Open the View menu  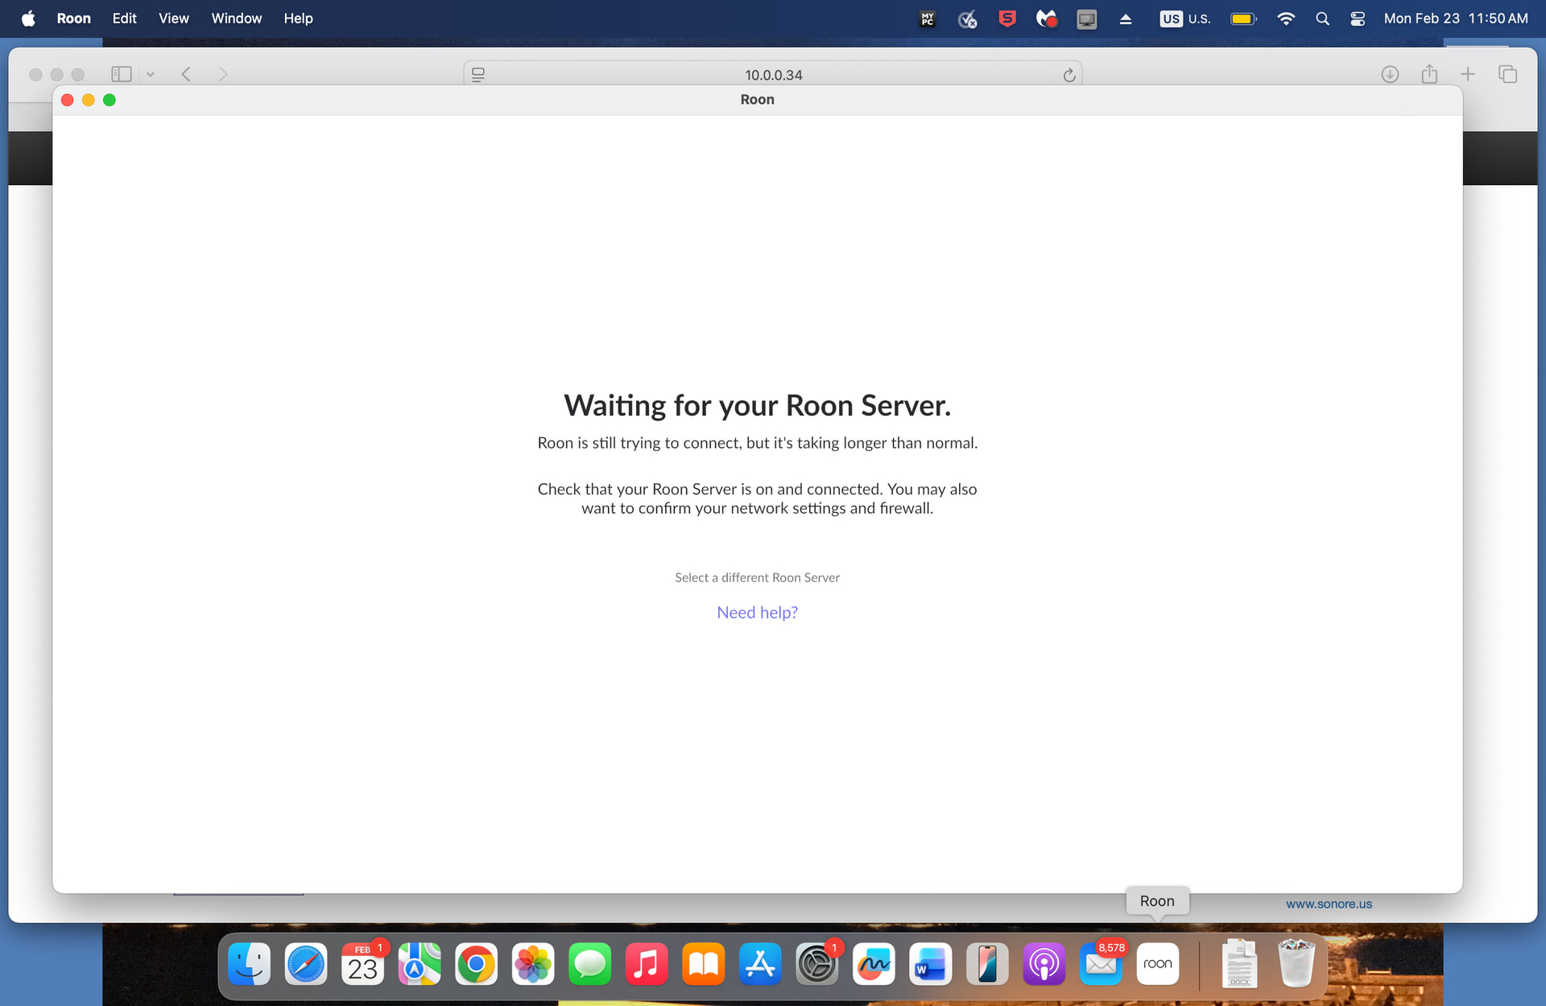pos(173,18)
